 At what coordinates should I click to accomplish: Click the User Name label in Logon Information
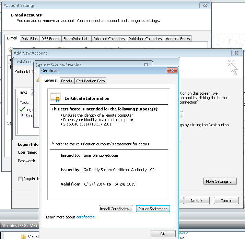point(27,152)
